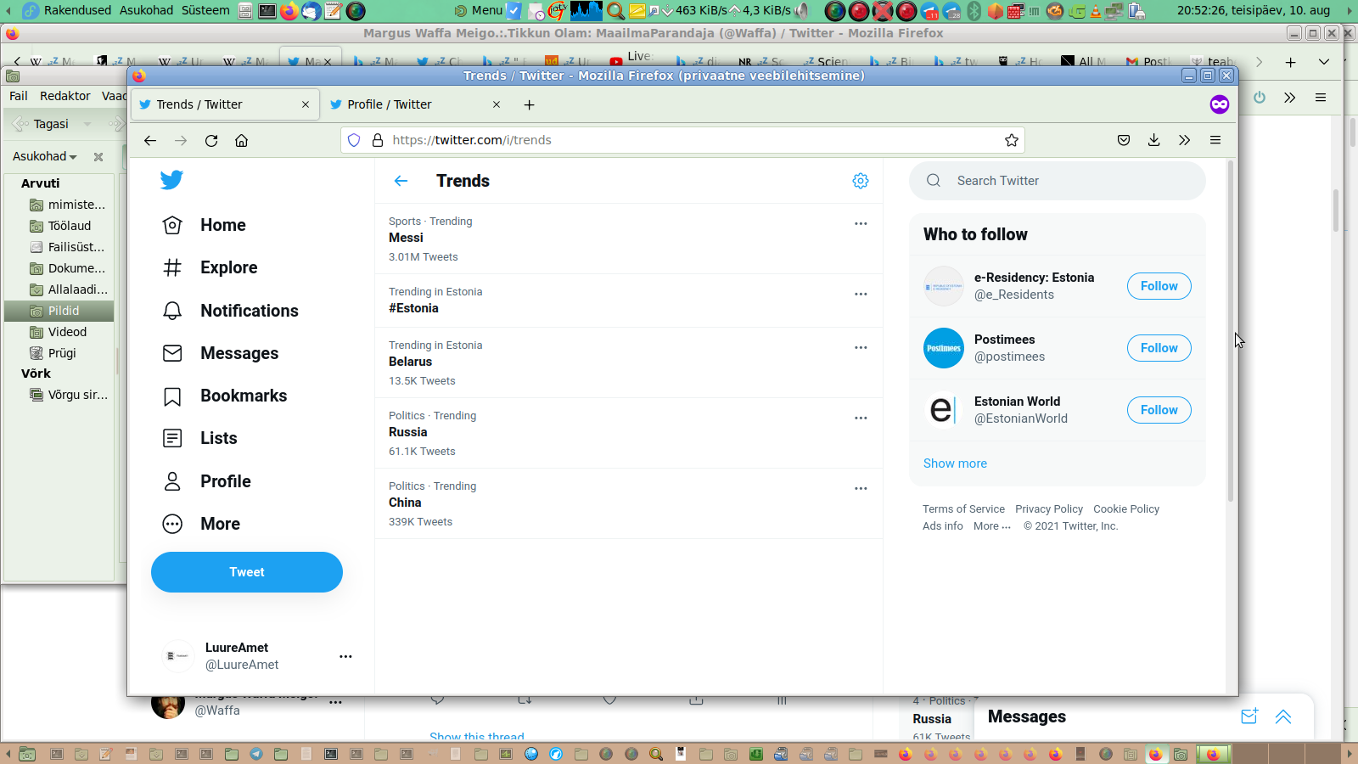Click the vertical scrollbar of Twitter page

1231,331
